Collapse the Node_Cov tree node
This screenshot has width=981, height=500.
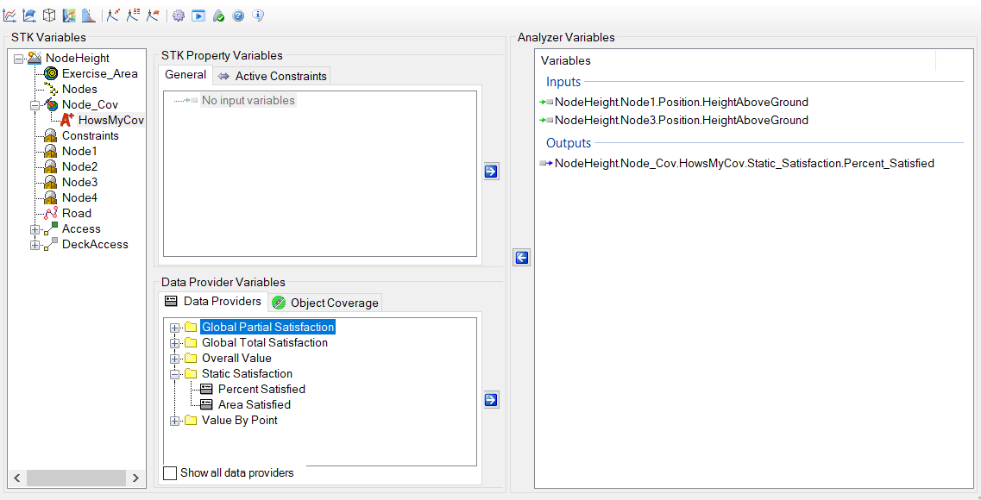(35, 105)
